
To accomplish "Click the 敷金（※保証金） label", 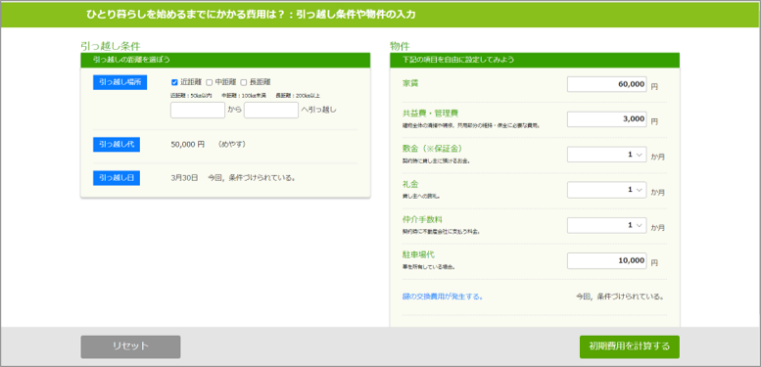I will [x=432, y=149].
